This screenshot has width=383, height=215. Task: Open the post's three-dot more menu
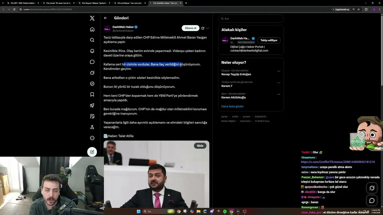[x=208, y=28]
